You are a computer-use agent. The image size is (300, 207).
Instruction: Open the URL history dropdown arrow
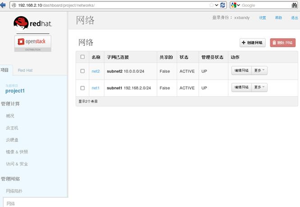point(217,5)
